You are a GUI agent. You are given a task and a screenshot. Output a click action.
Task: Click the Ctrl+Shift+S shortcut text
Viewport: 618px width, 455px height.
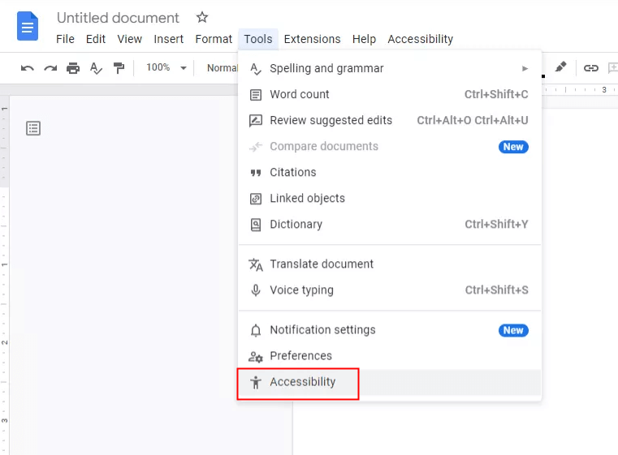point(497,290)
